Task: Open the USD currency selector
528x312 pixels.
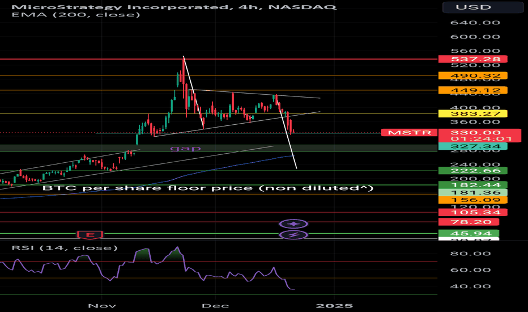Action: pyautogui.click(x=483, y=7)
